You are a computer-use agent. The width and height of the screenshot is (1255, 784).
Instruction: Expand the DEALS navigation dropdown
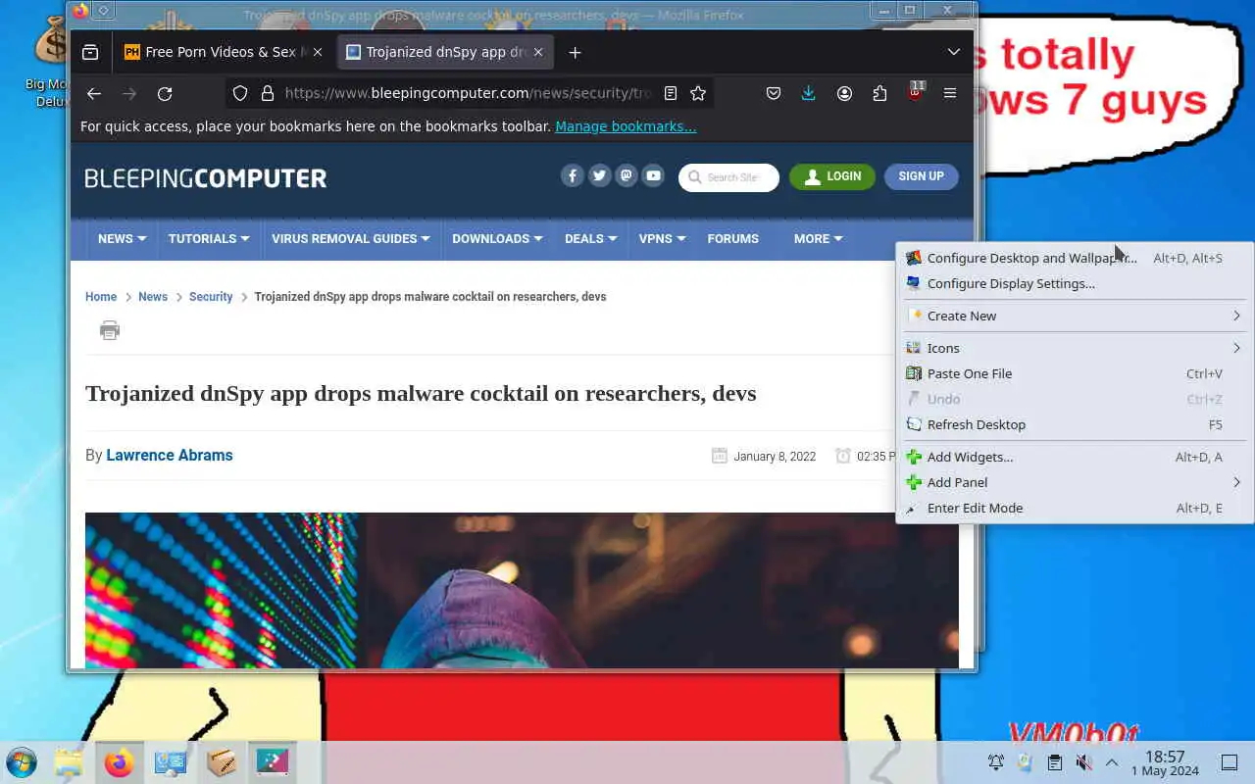pos(590,238)
